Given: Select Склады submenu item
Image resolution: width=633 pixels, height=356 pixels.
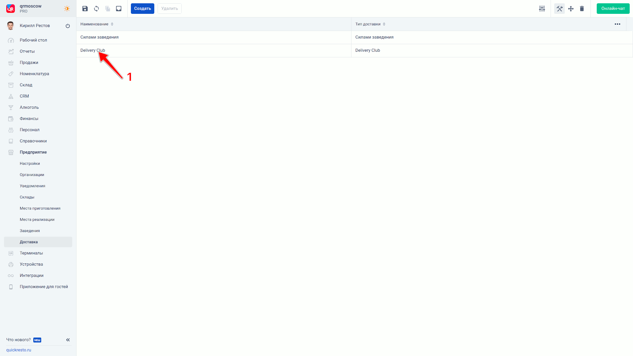Looking at the screenshot, I should point(27,197).
